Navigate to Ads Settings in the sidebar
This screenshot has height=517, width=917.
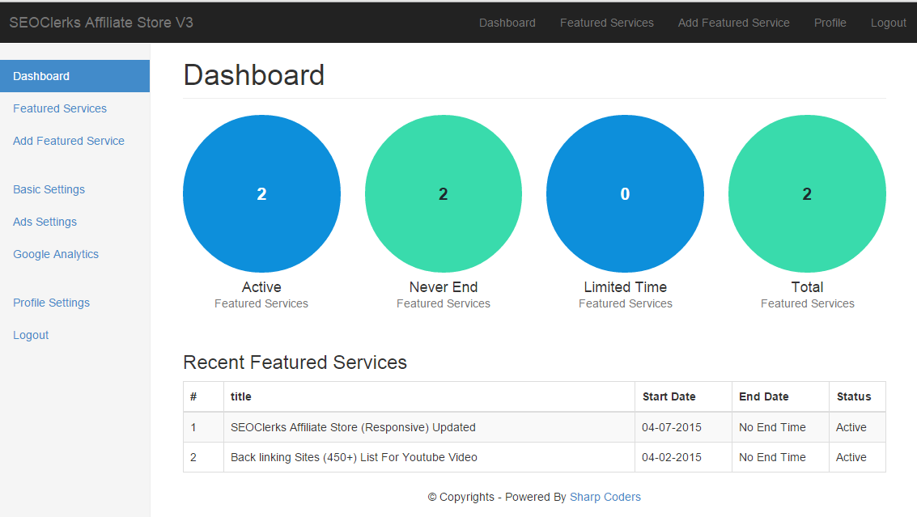point(45,222)
